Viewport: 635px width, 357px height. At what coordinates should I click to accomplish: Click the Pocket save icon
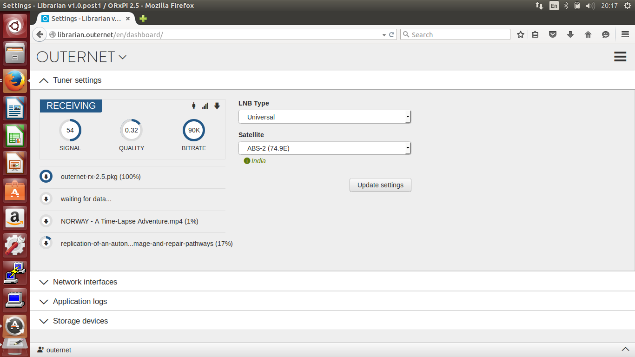(x=553, y=35)
